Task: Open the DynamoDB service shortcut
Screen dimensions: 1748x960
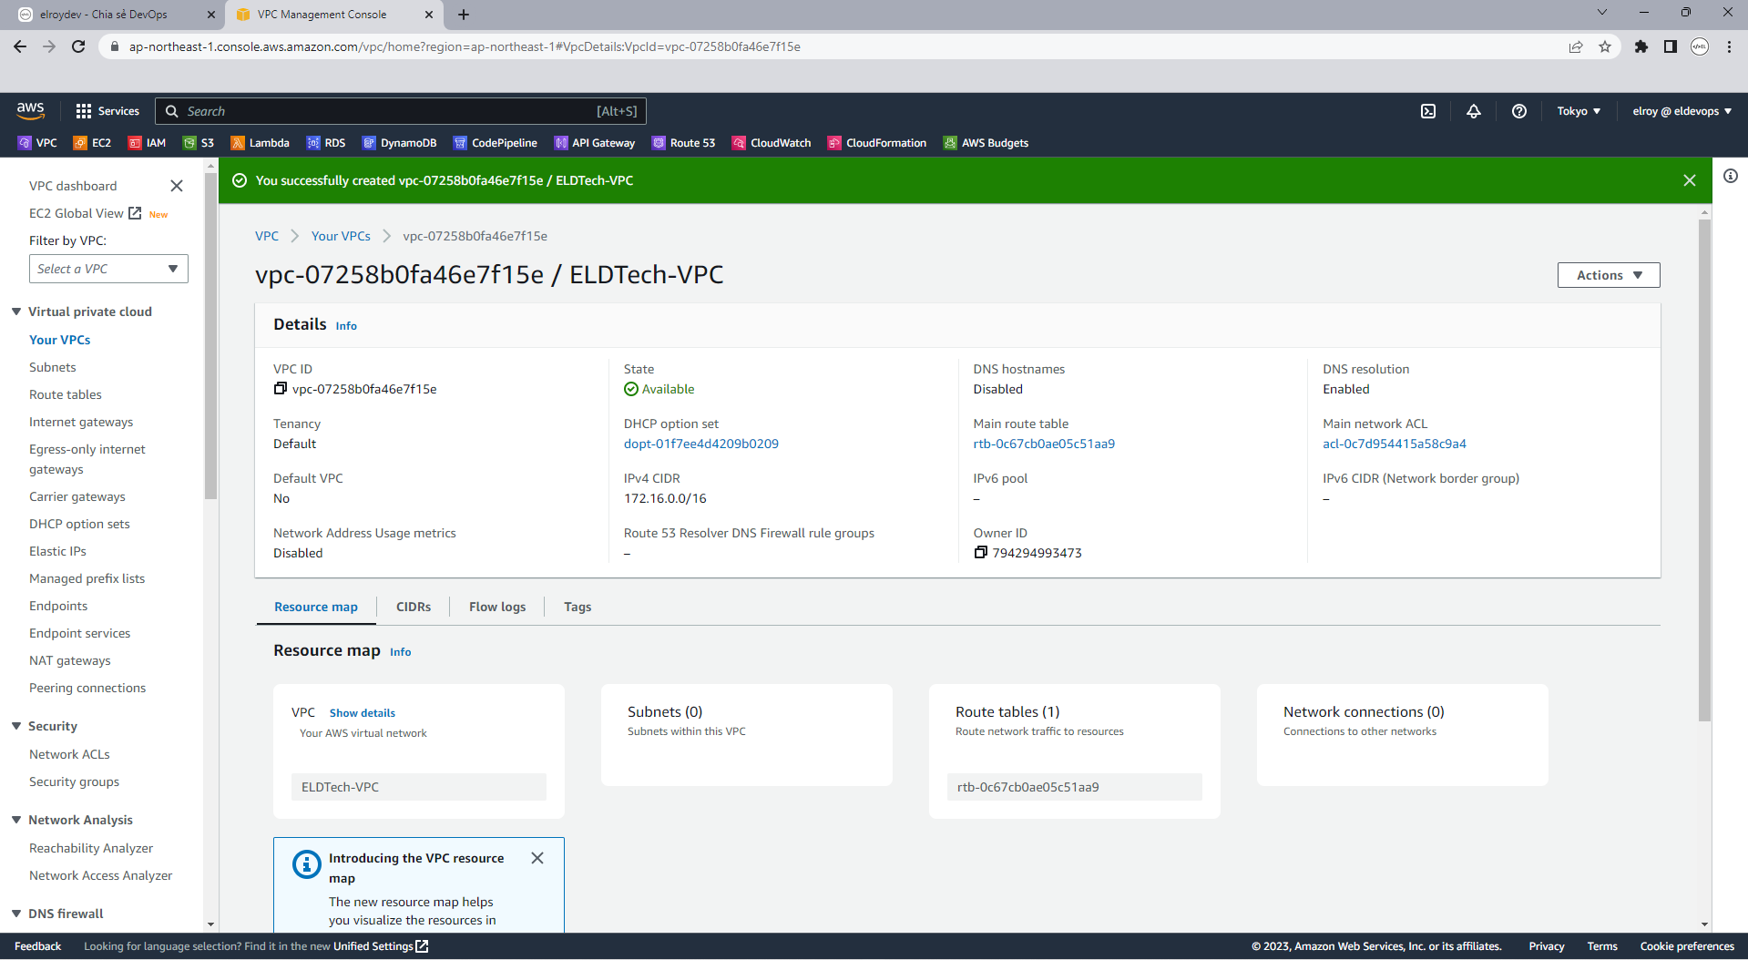Action: click(399, 143)
